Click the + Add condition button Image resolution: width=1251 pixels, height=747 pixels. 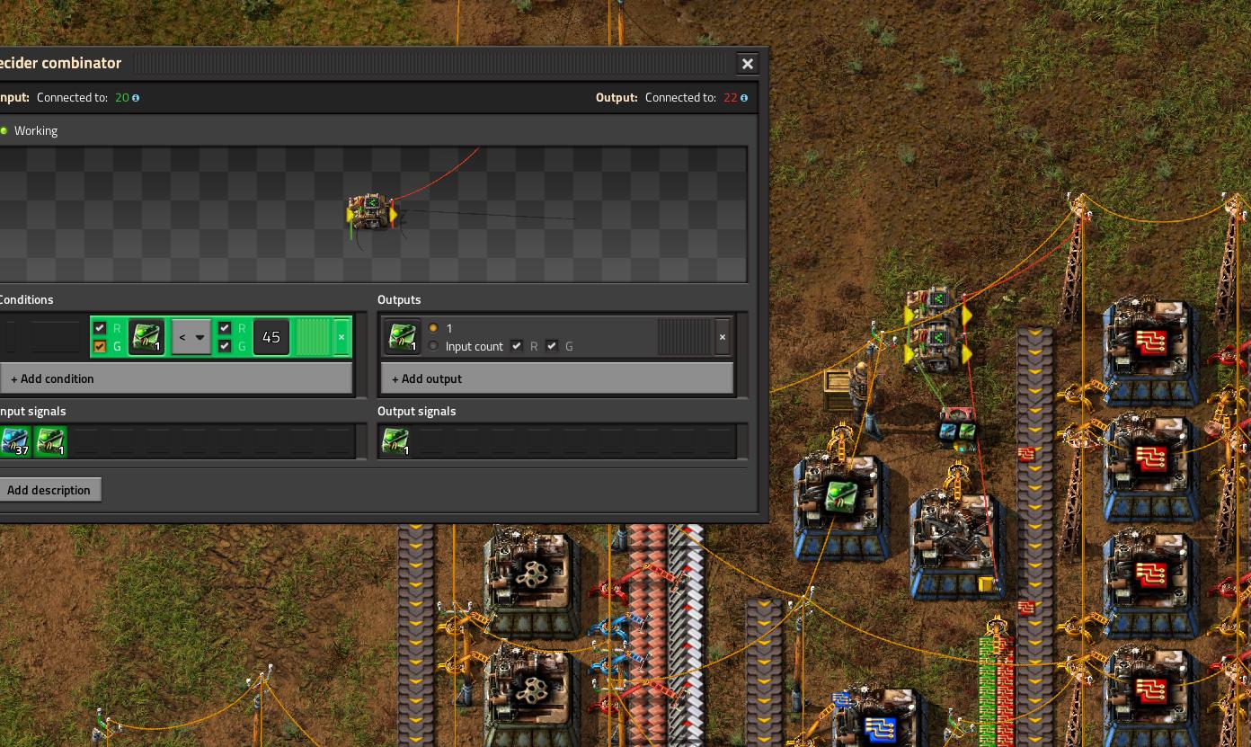tap(175, 378)
